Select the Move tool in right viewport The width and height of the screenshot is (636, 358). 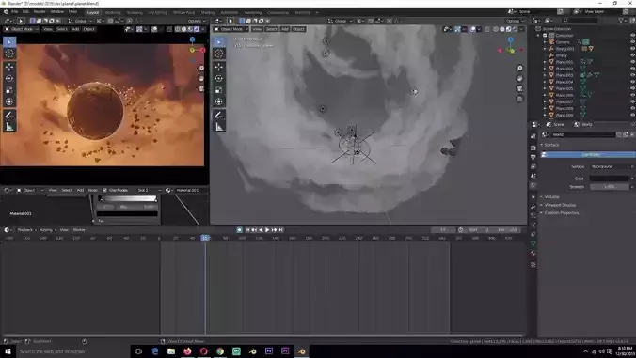point(219,67)
